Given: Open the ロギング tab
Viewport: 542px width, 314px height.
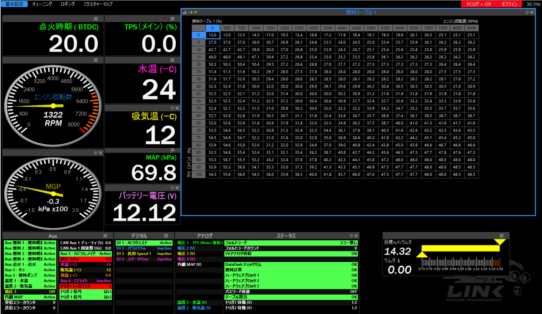Looking at the screenshot, I should pos(68,4).
